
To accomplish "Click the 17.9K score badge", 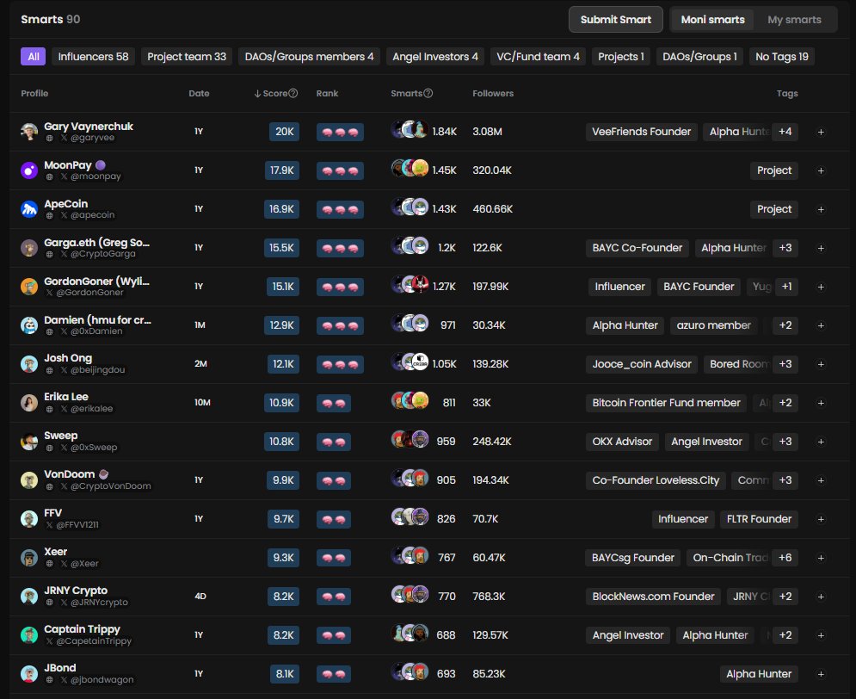I will (281, 170).
